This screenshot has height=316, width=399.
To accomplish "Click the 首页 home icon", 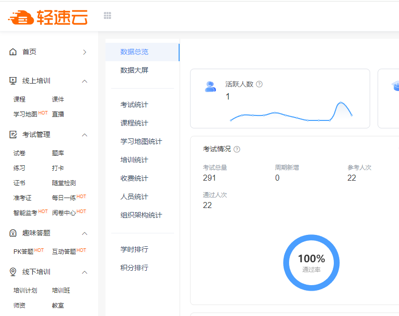I will [x=13, y=52].
